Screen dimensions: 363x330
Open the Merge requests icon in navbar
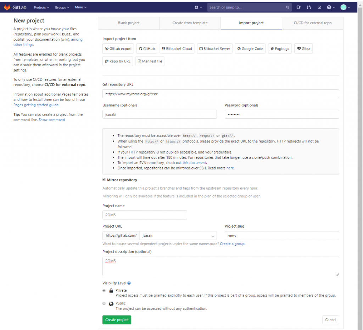point(309,7)
